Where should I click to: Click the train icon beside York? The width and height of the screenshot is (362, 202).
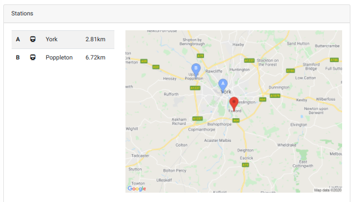pos(33,39)
